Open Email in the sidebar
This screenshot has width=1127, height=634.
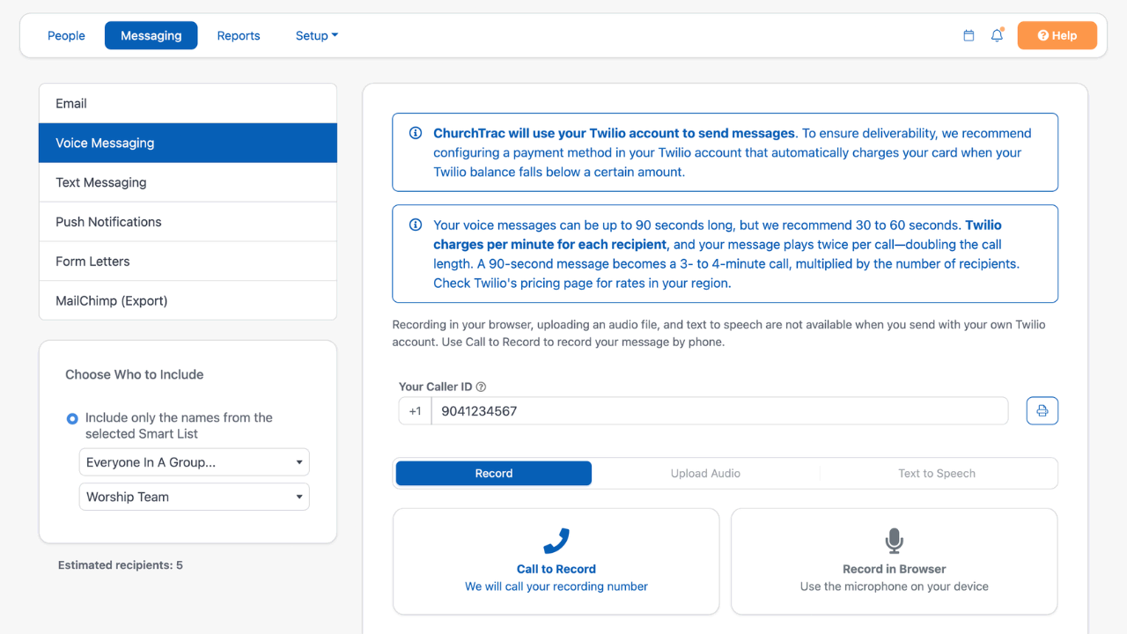pyautogui.click(x=188, y=104)
